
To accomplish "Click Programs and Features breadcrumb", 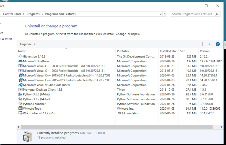I will [x=60, y=14].
